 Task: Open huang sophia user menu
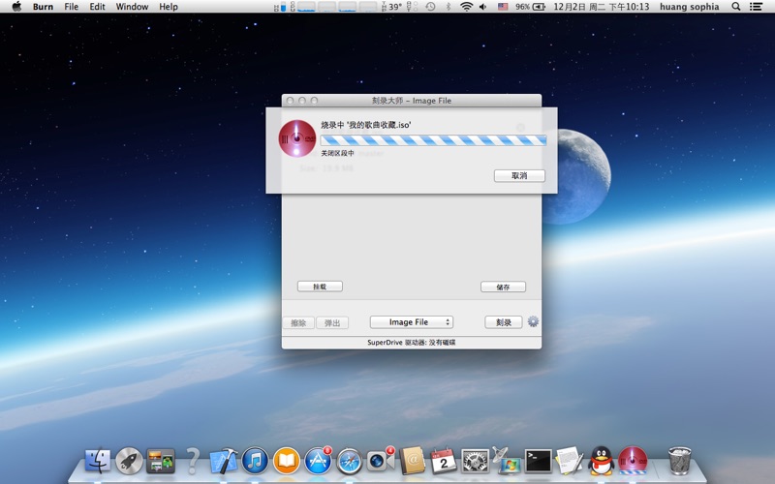click(689, 7)
